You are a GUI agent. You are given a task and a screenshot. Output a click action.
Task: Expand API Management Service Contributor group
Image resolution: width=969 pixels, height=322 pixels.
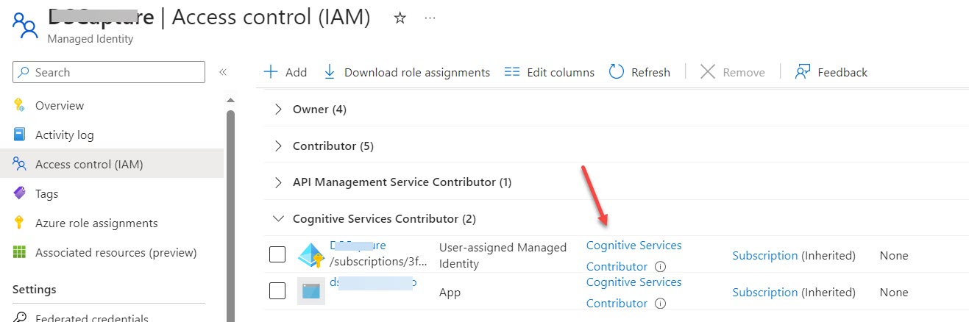click(x=278, y=182)
